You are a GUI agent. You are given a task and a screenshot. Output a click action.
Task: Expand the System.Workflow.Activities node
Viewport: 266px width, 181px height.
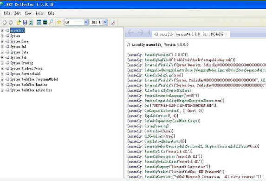coord(2,90)
